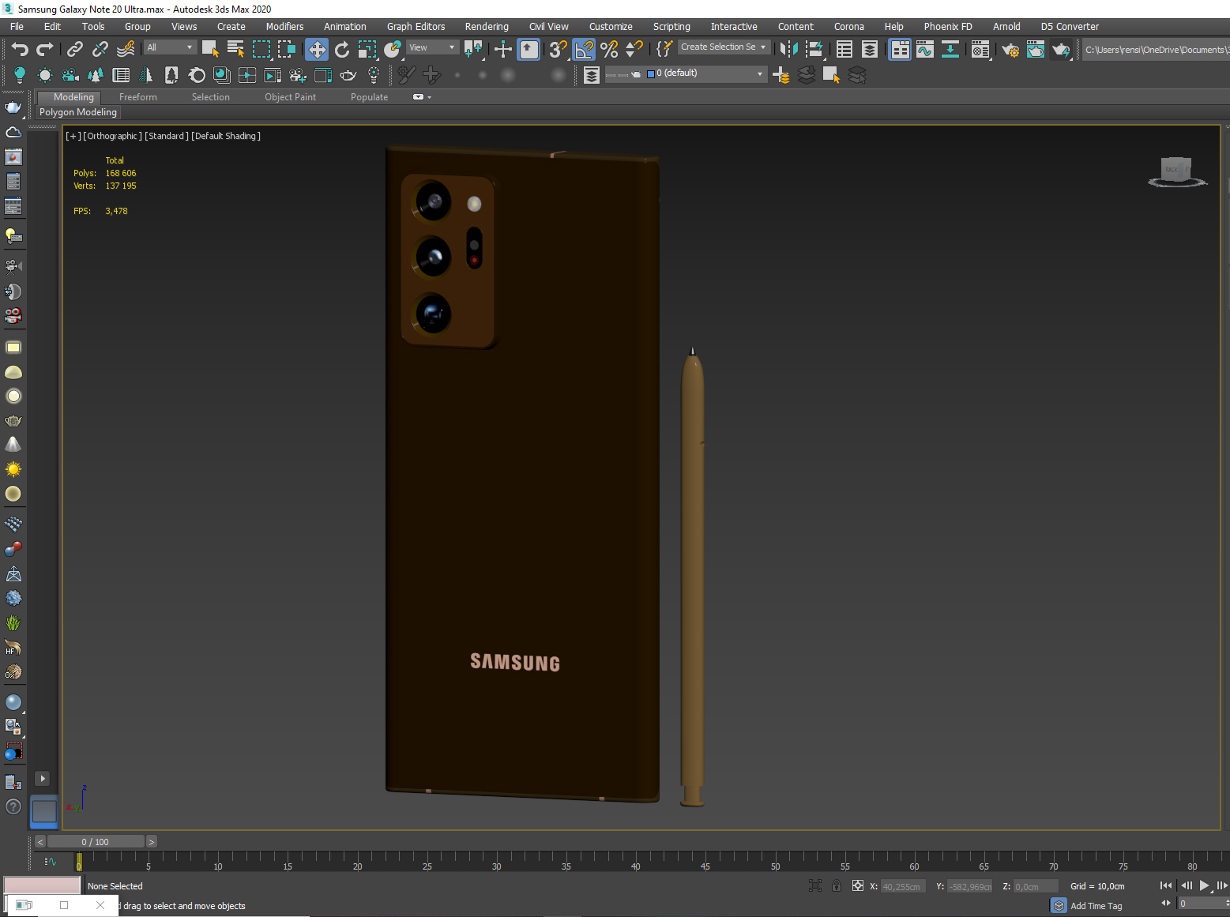Viewport: 1230px width, 917px height.
Task: Click the Play Animation button
Action: (x=1204, y=885)
